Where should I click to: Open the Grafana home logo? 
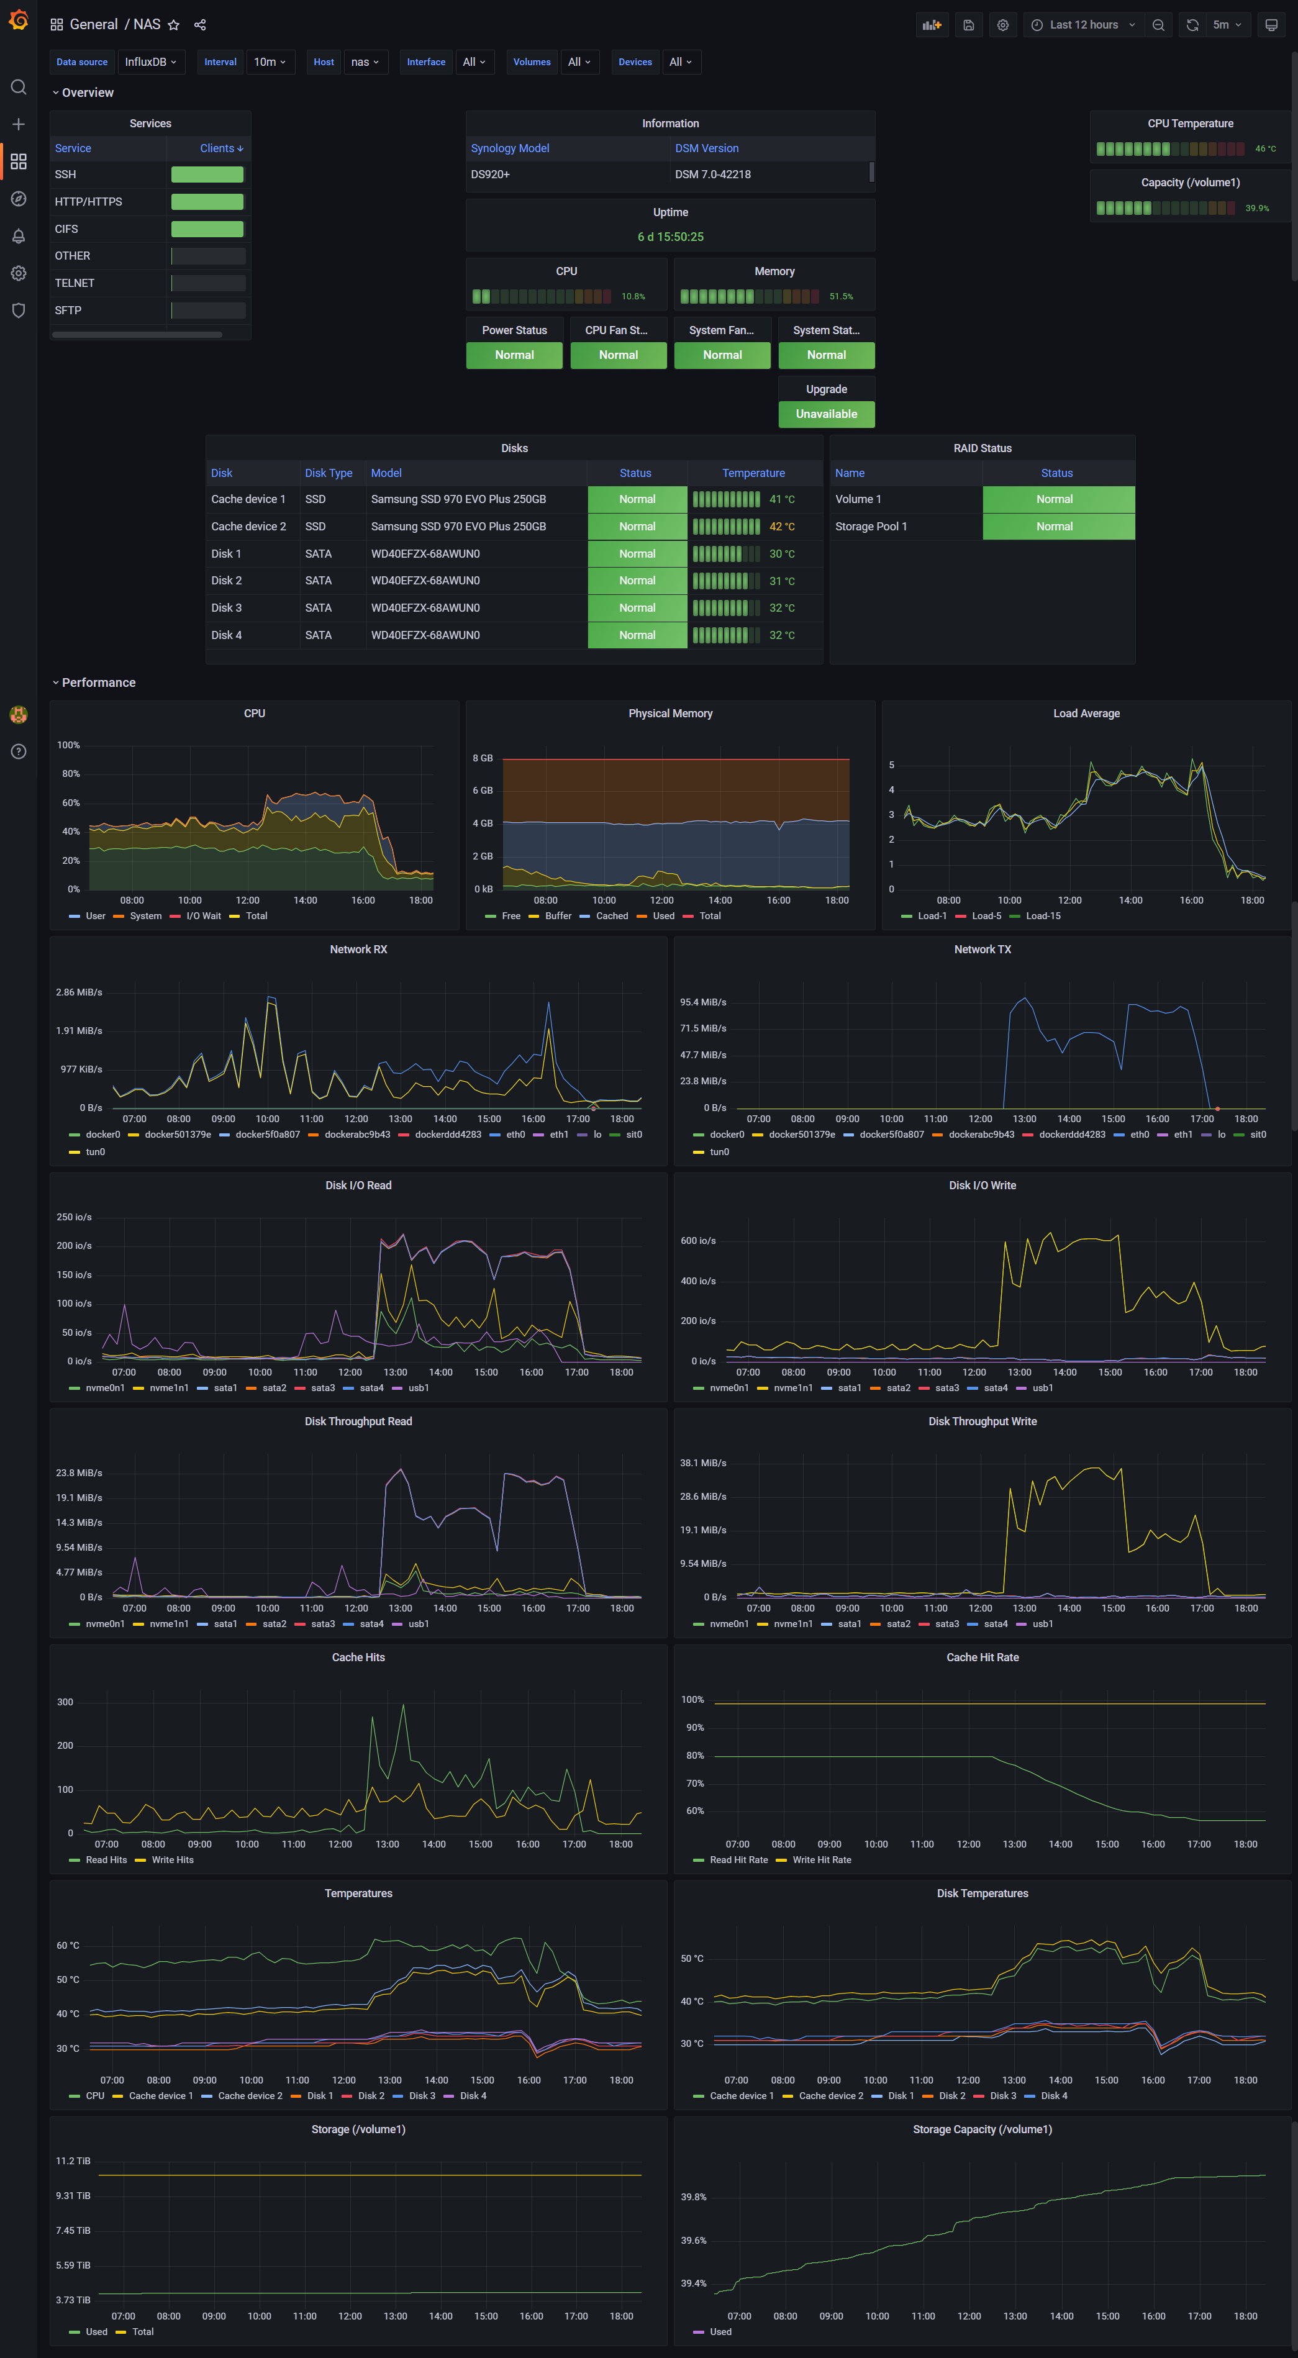point(18,19)
